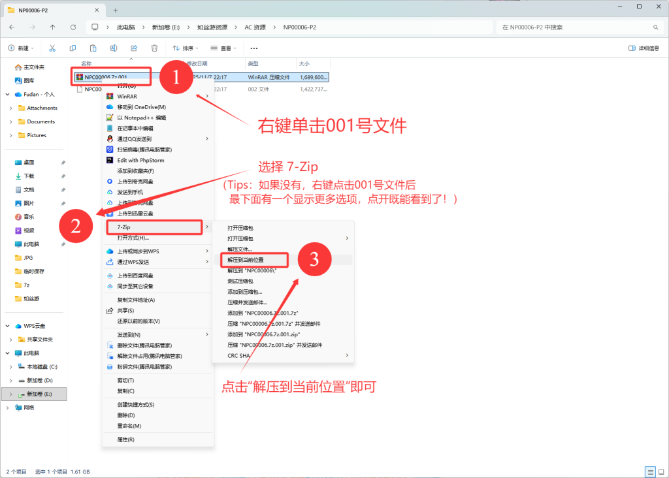The image size is (669, 478).
Task: Select 属性(R) properties in context menu
Action: coord(125,439)
